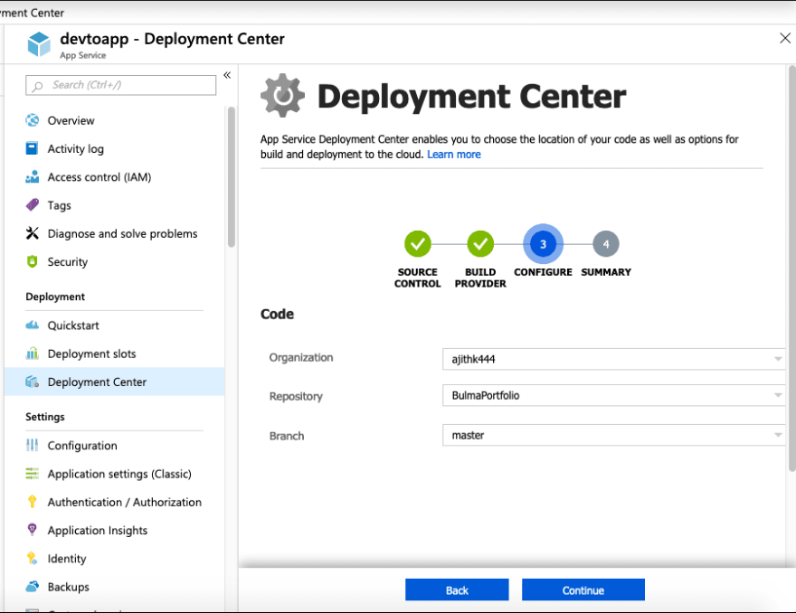Click the Application Insights bulb icon
This screenshot has height=613, width=796.
pos(32,530)
